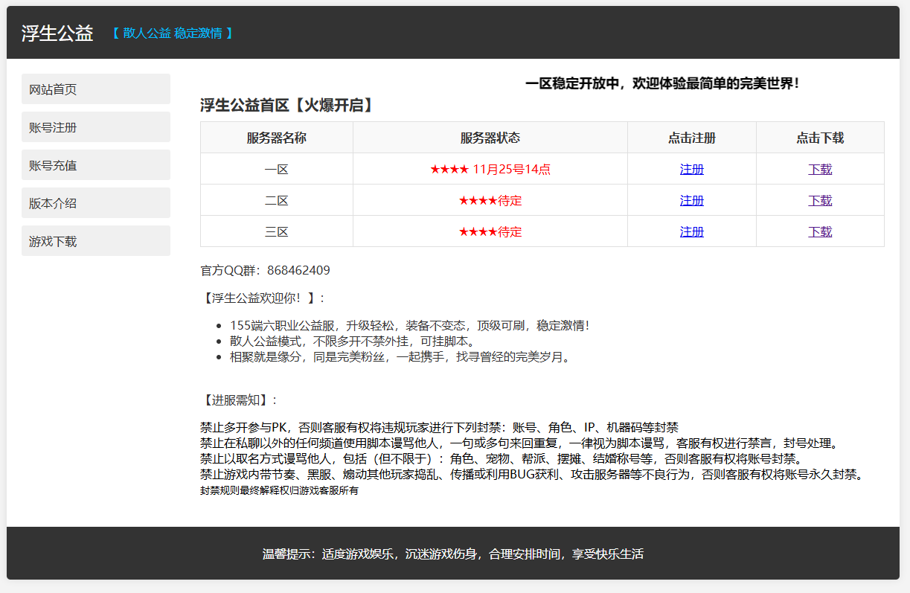The width and height of the screenshot is (910, 593).
Task: Click 游戏下载 in the left navigation
Action: 95,241
